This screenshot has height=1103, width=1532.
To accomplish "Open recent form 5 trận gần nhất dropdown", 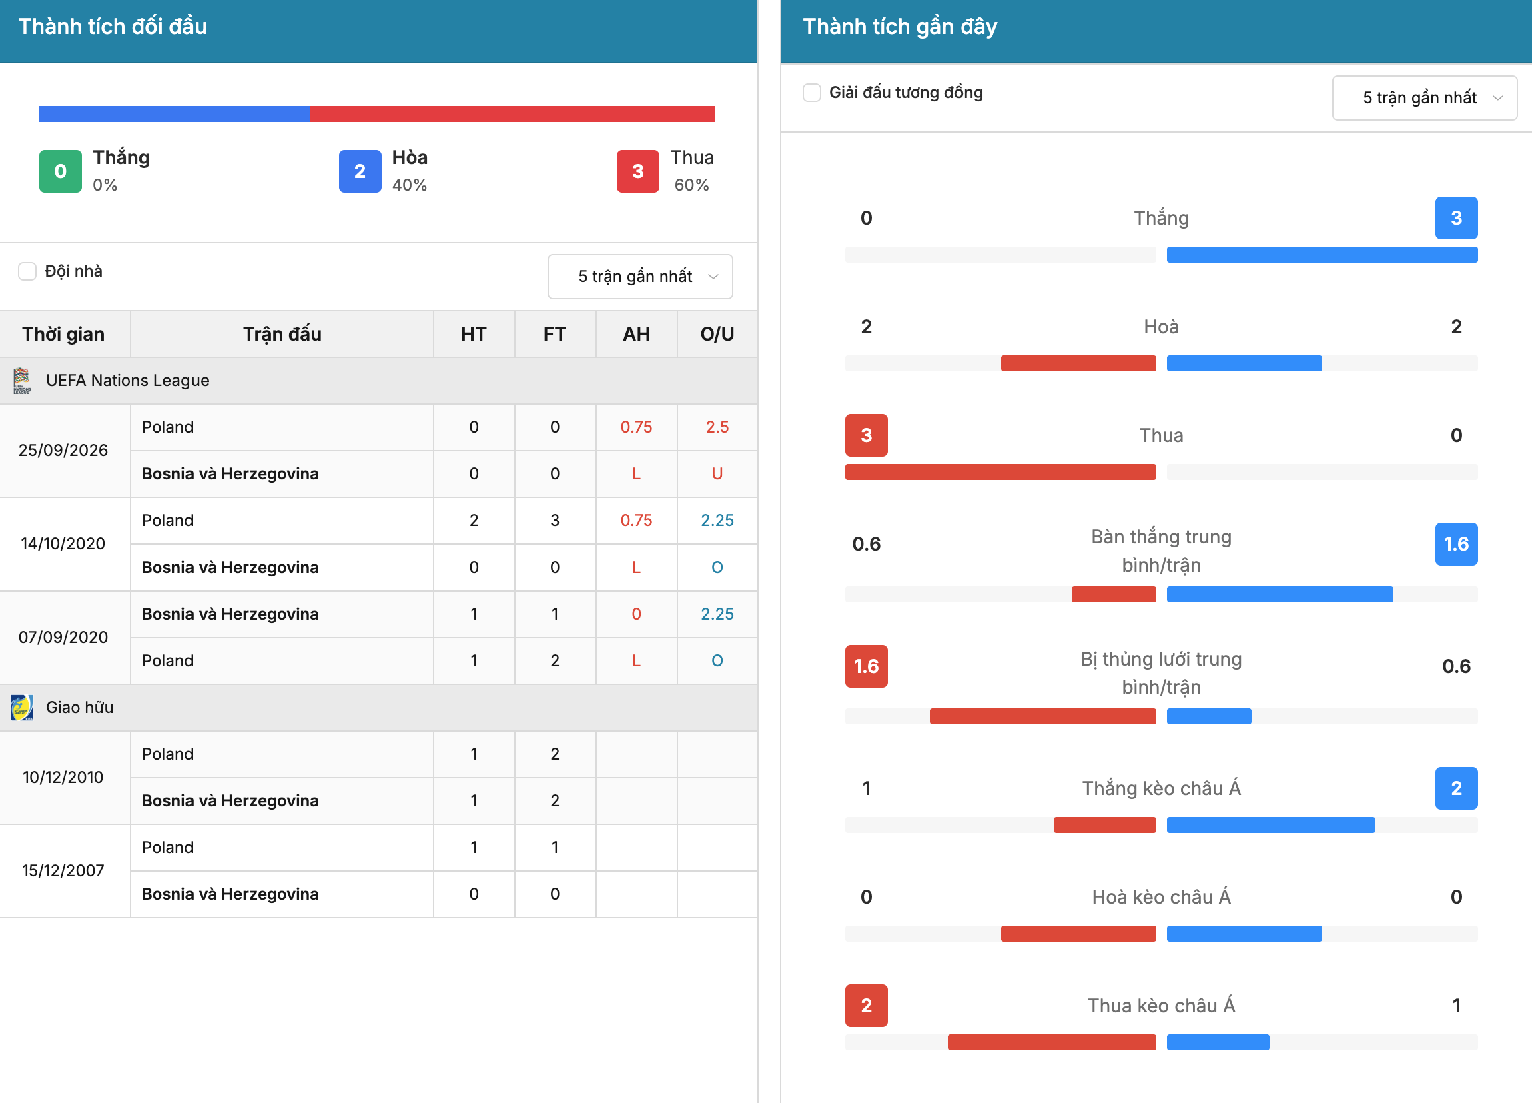I will pos(1425,98).
